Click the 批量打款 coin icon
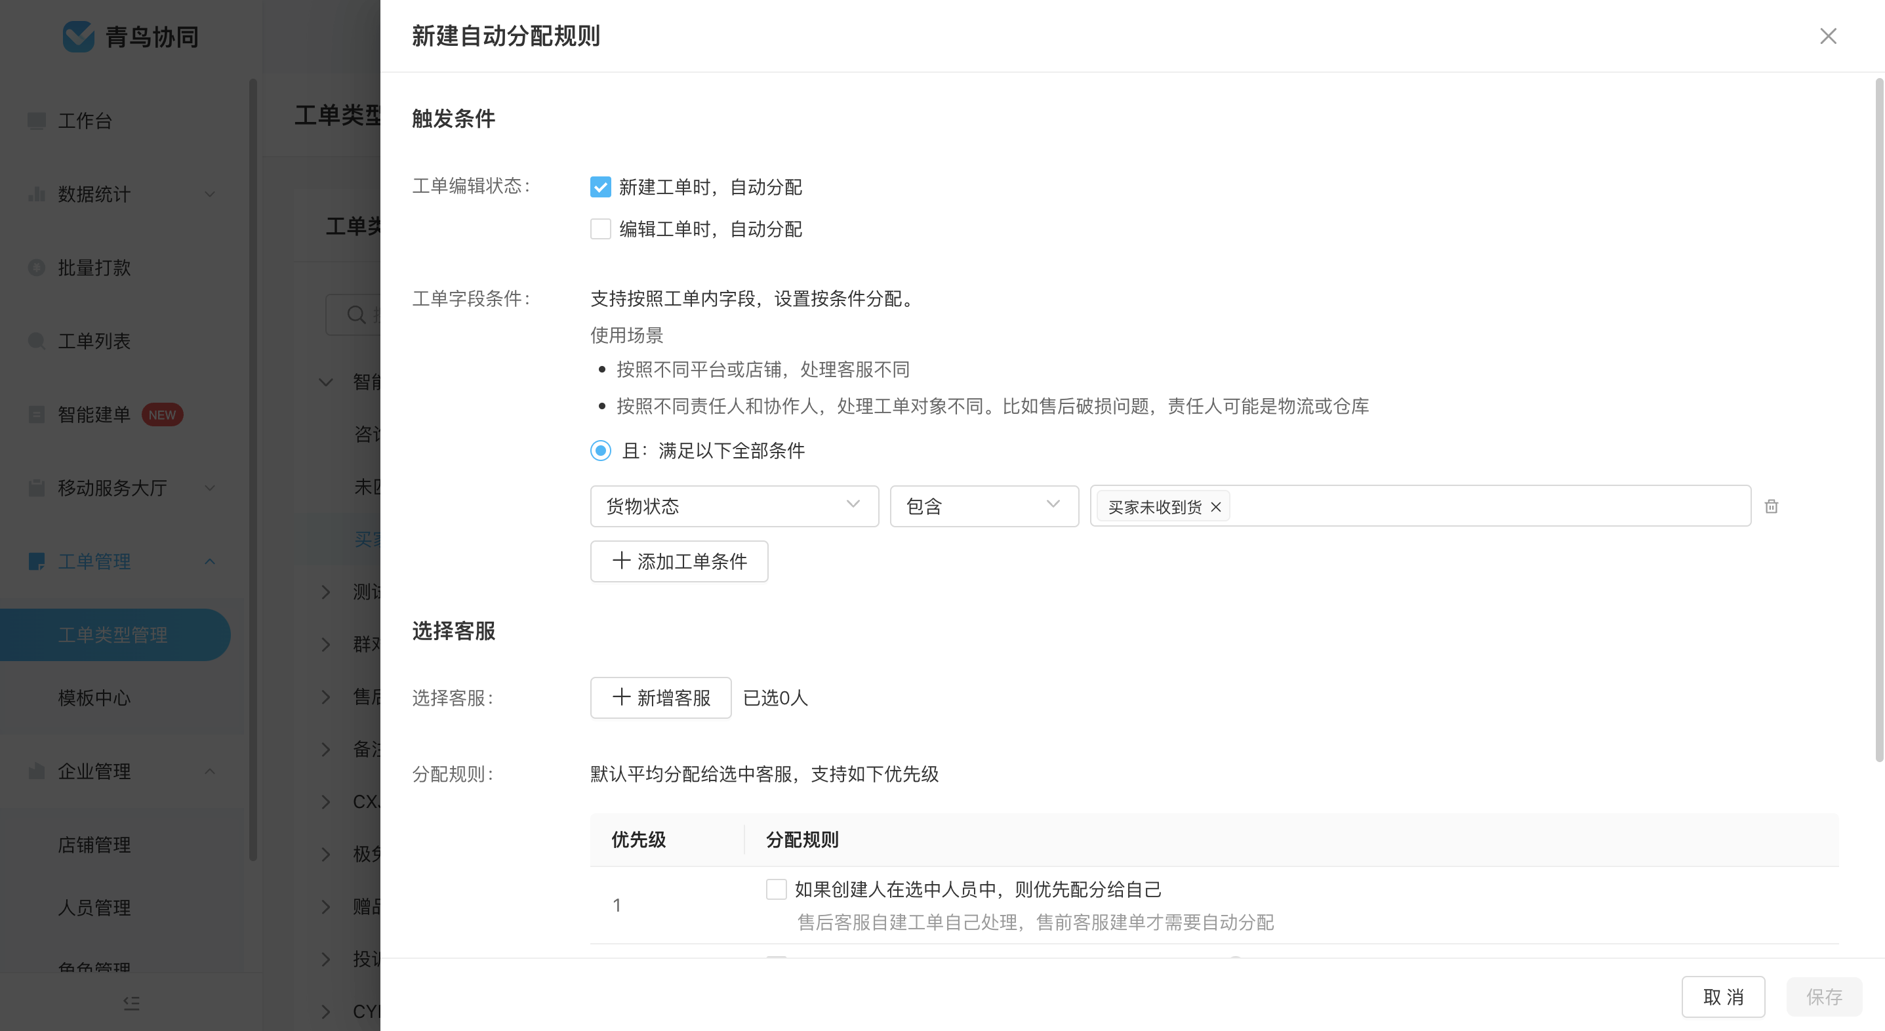 [37, 267]
